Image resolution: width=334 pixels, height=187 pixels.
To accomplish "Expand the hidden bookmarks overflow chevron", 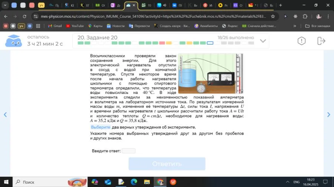I will 295,26.
